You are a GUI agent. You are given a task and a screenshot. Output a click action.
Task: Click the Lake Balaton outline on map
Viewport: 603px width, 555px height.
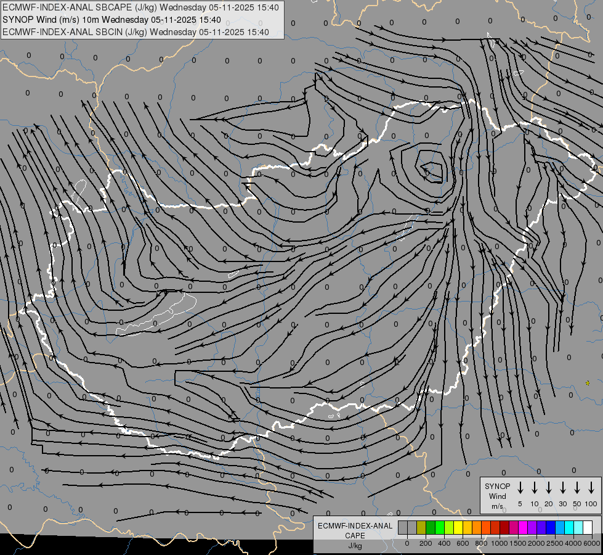156,315
